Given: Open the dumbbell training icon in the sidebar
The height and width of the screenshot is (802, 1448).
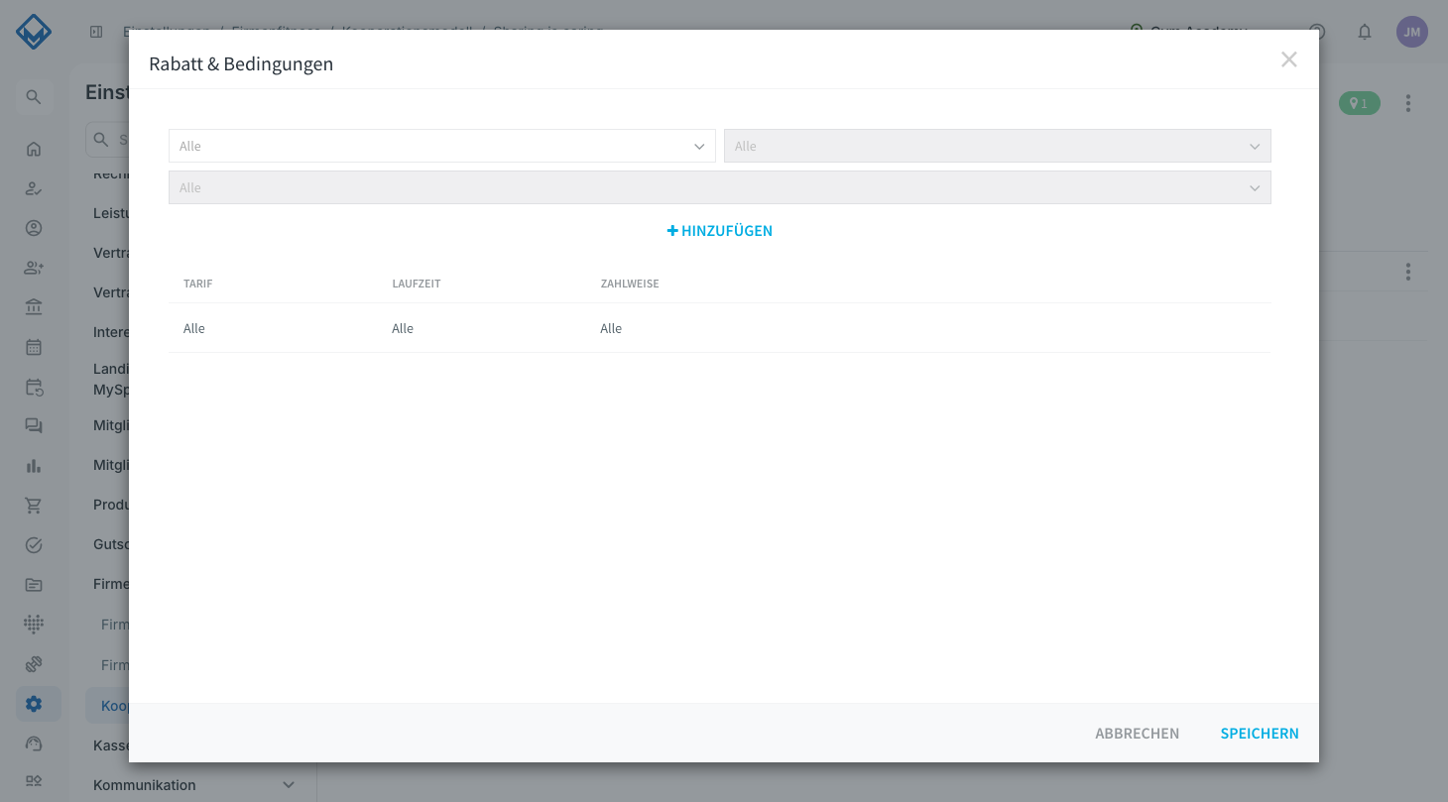Looking at the screenshot, I should (34, 664).
